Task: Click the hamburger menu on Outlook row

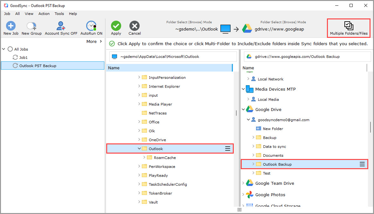Action: tap(228, 148)
